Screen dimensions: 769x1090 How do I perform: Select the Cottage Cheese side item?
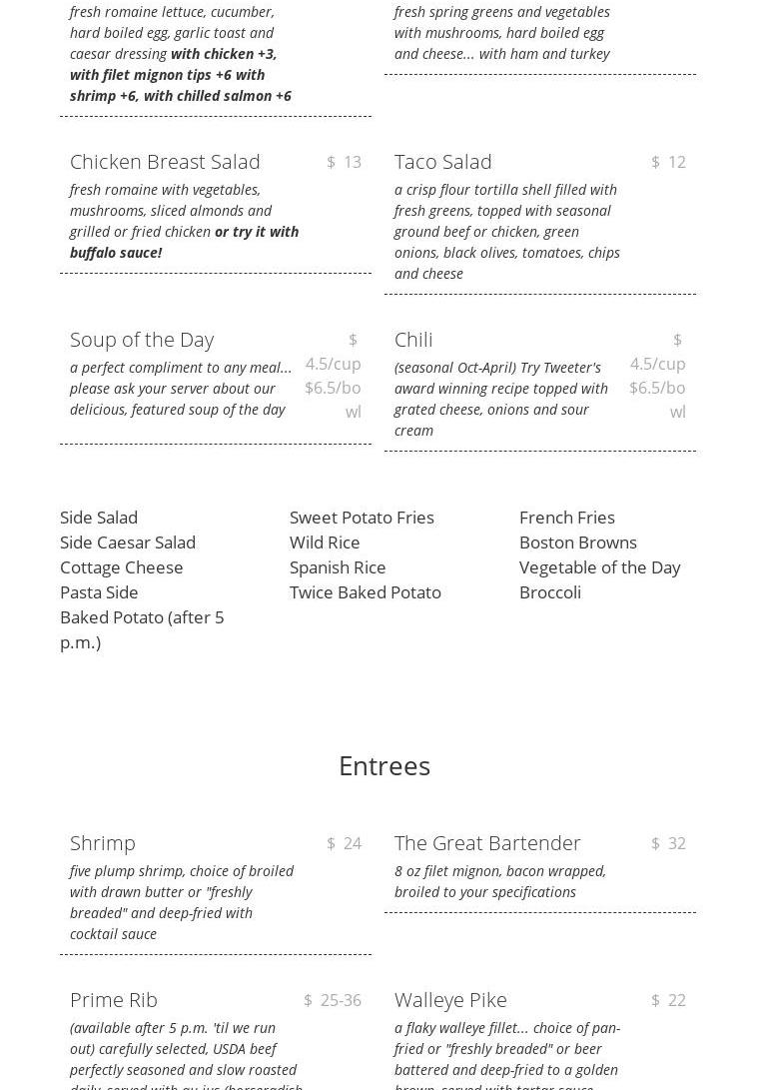121,567
